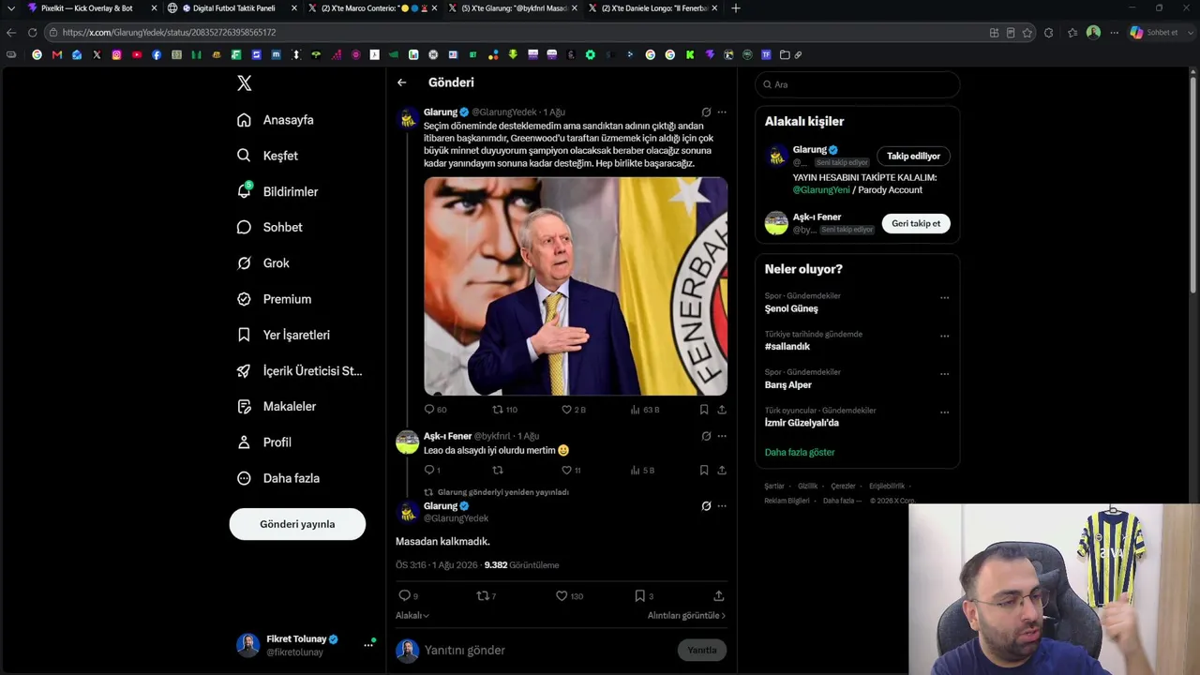
Task: Open Profil in sidebar
Action: [264, 442]
